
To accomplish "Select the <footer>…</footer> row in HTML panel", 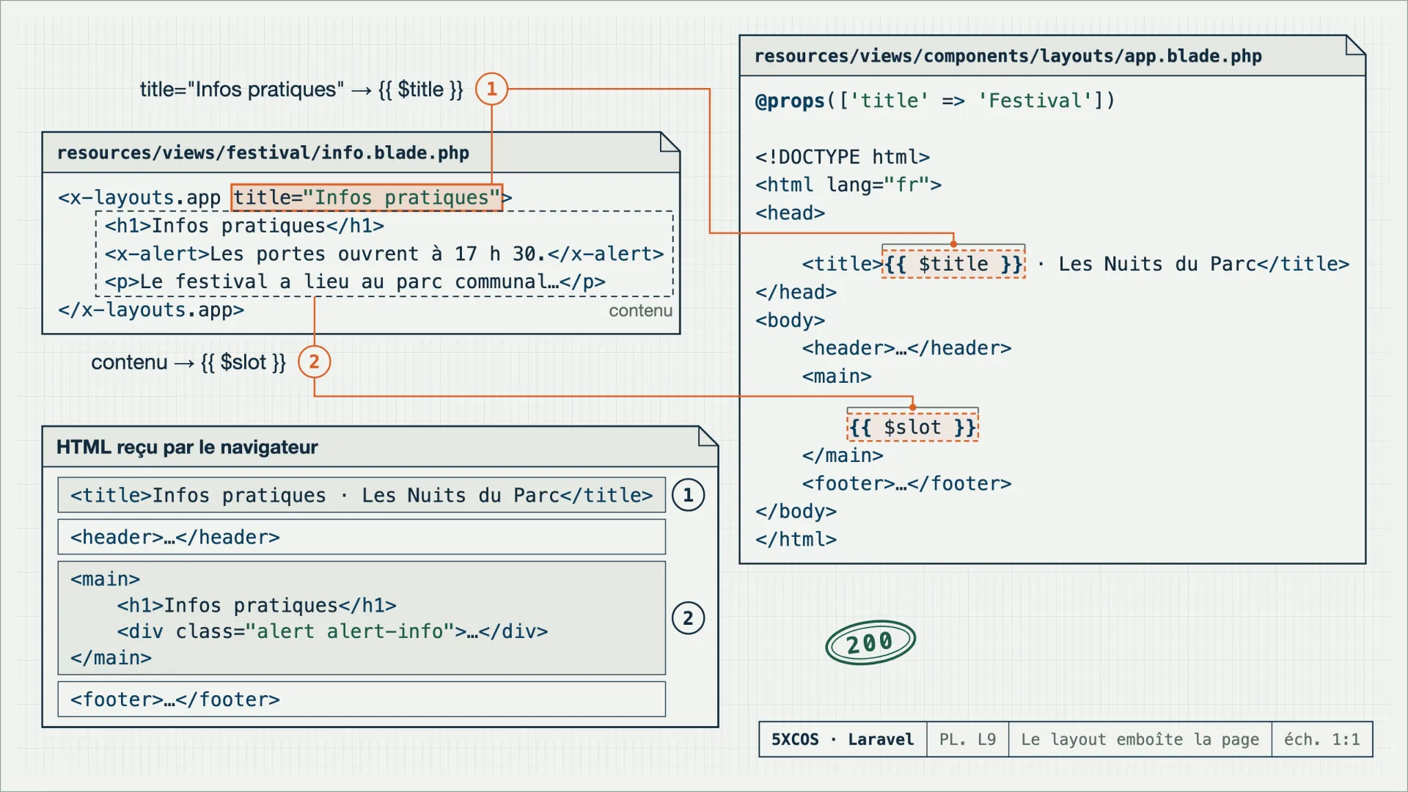I will [362, 700].
